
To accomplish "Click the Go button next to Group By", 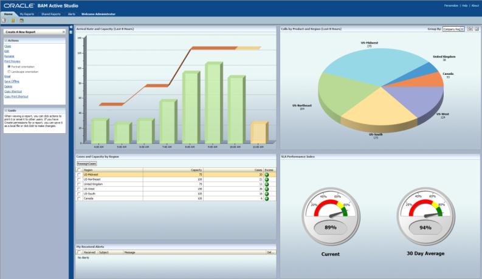I will tap(470, 29).
